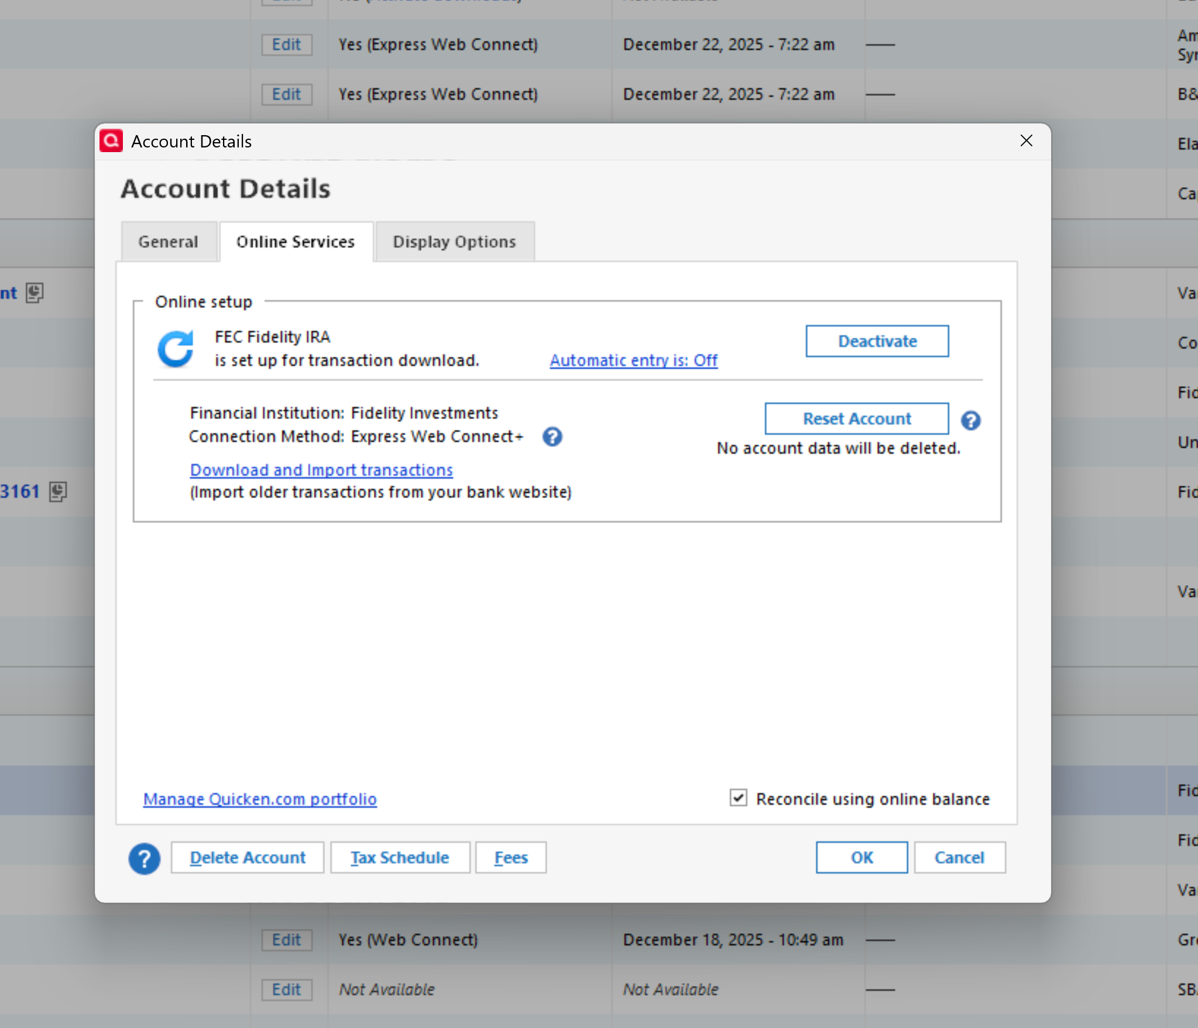This screenshot has height=1028, width=1198.
Task: Select the Online Services tab
Action: point(296,242)
